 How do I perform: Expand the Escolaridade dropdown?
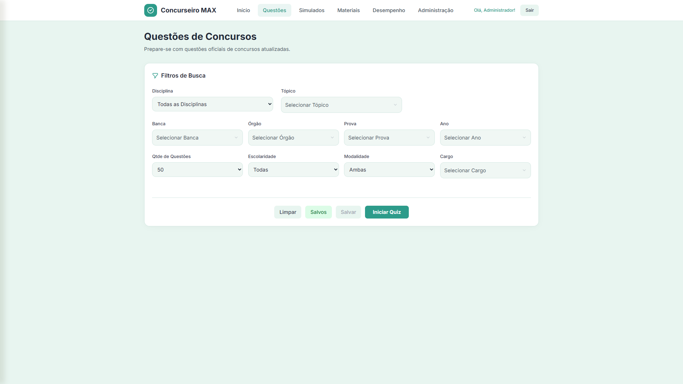click(293, 170)
